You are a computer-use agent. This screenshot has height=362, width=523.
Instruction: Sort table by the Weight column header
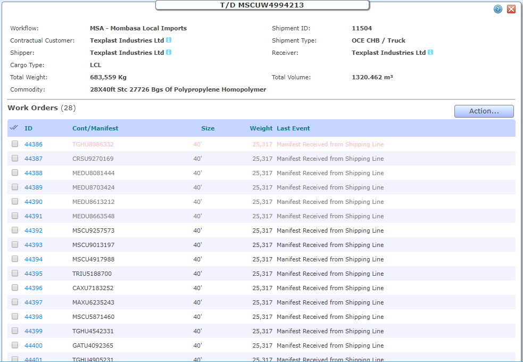click(x=260, y=128)
